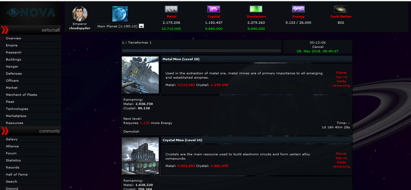Viewport: 411px width, 190px height.
Task: Click the Terraformer build progress bar
Action: click(201, 51)
